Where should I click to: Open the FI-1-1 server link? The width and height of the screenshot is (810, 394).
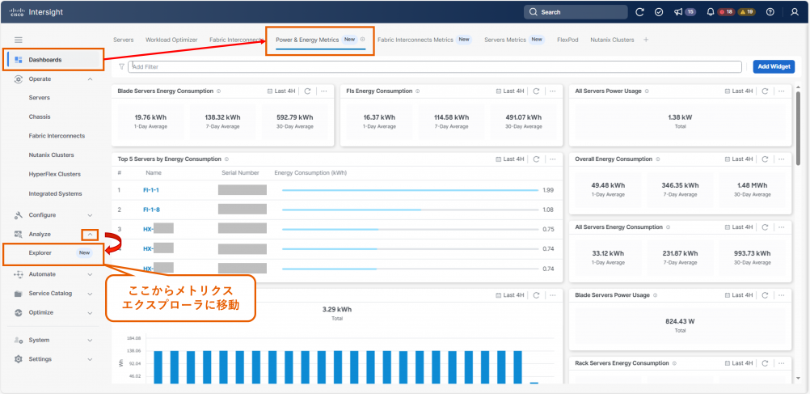point(151,190)
